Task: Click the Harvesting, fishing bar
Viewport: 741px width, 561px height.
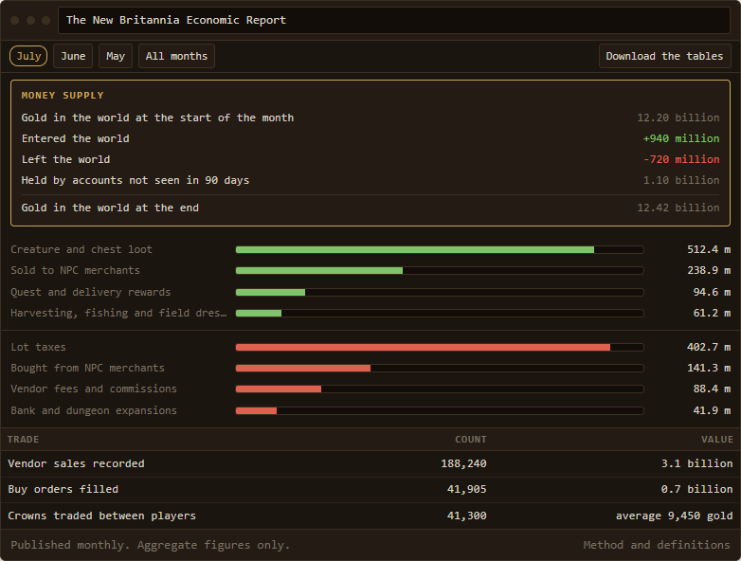Action: [440, 313]
